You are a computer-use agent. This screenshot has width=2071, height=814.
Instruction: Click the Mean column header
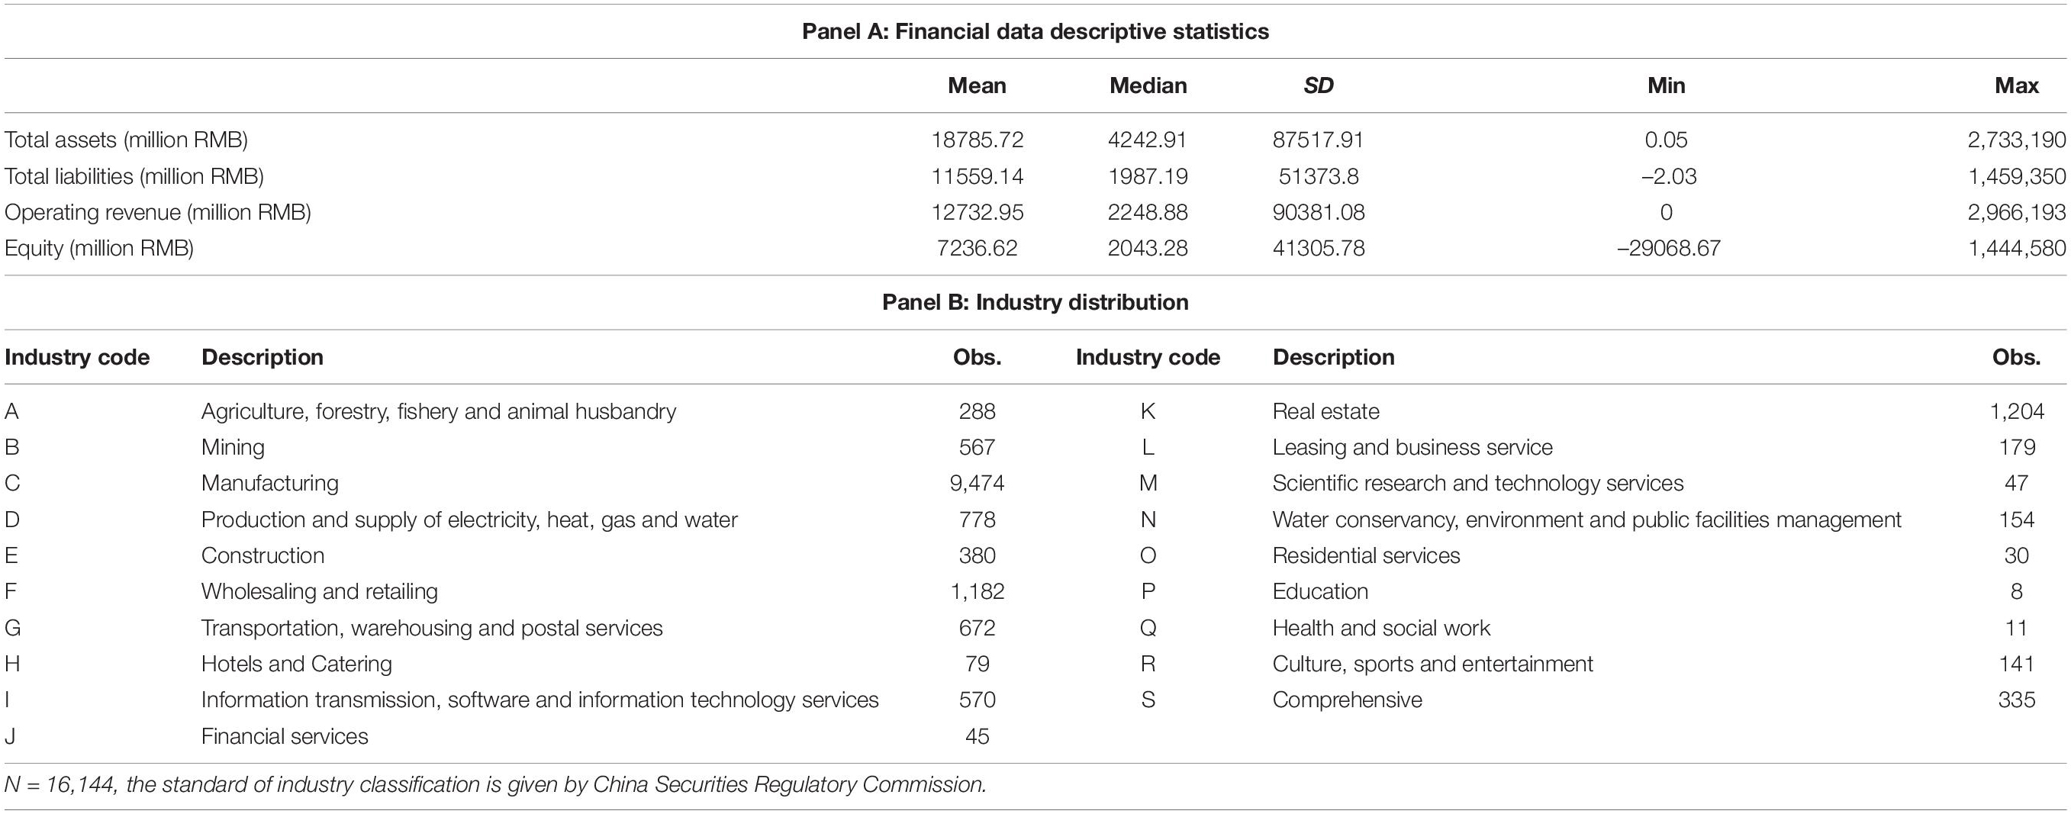[x=977, y=85]
